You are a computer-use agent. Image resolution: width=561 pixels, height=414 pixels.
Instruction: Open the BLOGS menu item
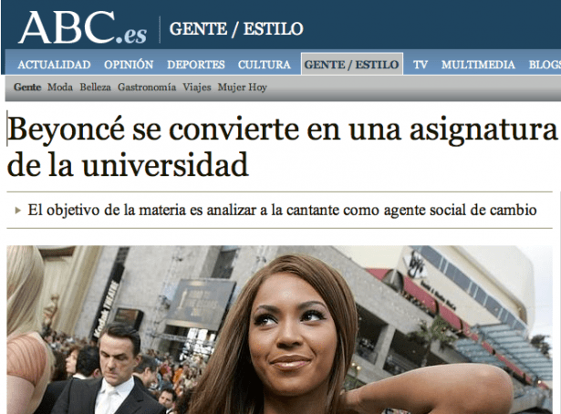tap(545, 65)
